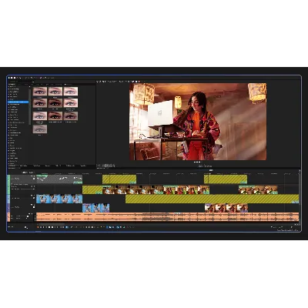The image size is (308, 308).
Task: Click the orange record button on transport bar
Action: pos(38,227)
